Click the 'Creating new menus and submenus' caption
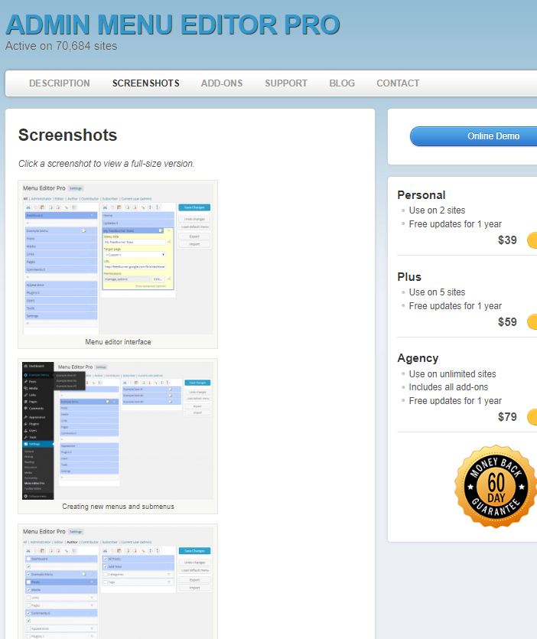Viewport: 537px width, 639px height. [x=118, y=507]
